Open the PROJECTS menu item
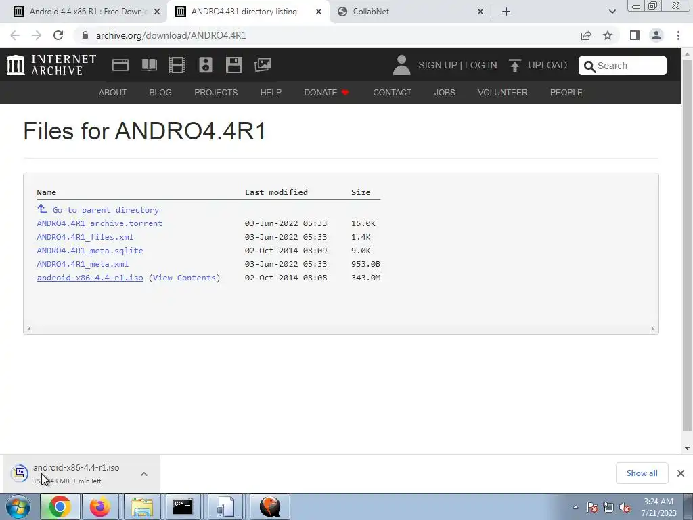The width and height of the screenshot is (693, 520). [216, 92]
